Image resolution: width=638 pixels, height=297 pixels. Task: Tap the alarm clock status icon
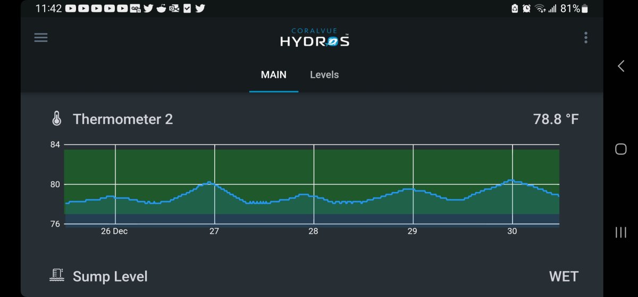pos(526,8)
